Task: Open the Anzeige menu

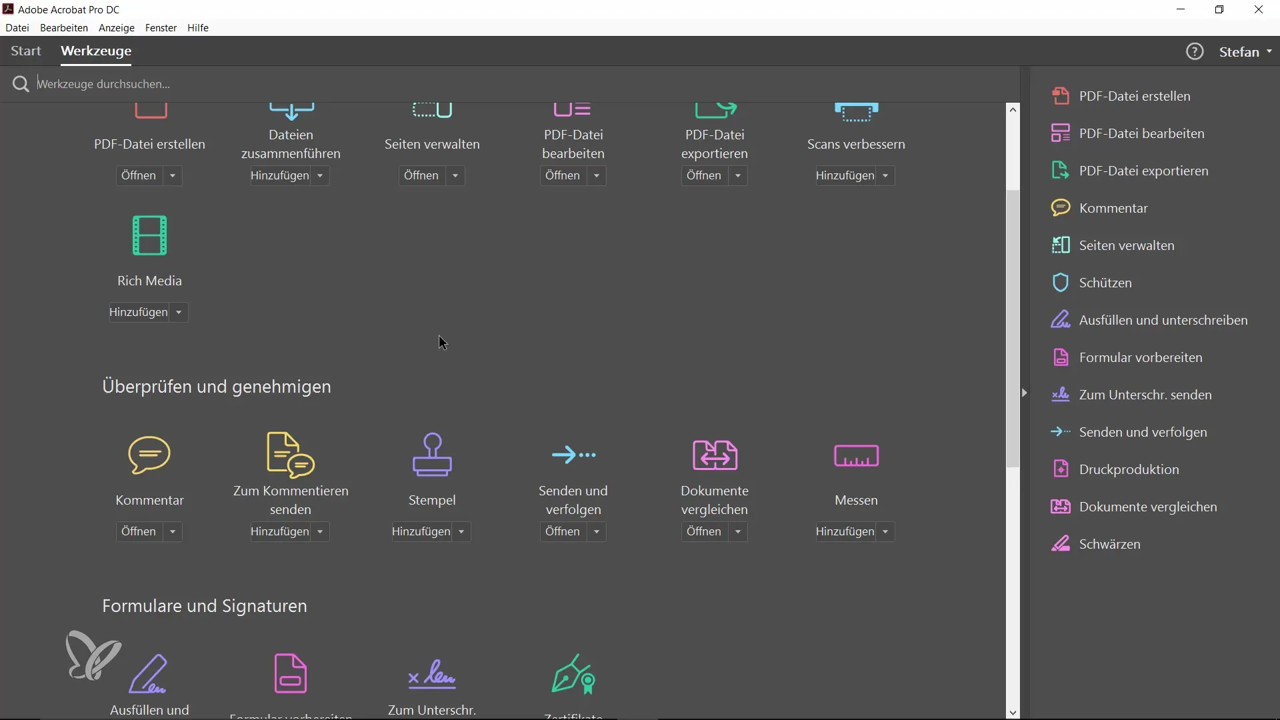Action: (117, 28)
